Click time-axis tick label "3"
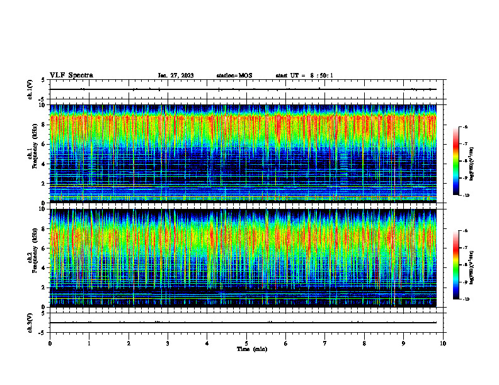 point(168,343)
